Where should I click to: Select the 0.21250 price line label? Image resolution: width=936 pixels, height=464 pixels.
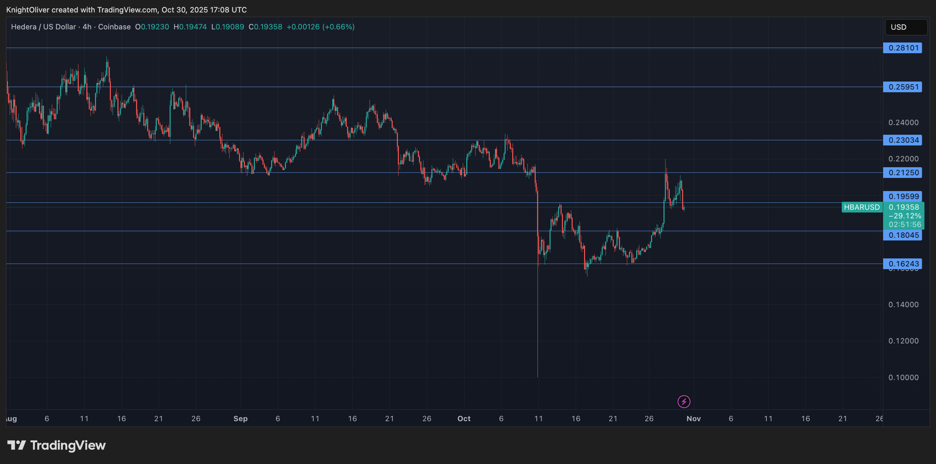tap(902, 173)
